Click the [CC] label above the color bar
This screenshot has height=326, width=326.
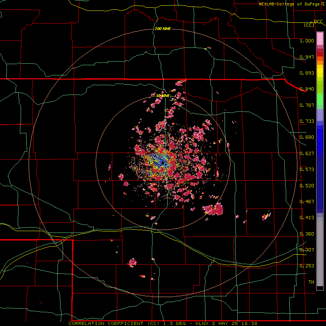pos(309,25)
